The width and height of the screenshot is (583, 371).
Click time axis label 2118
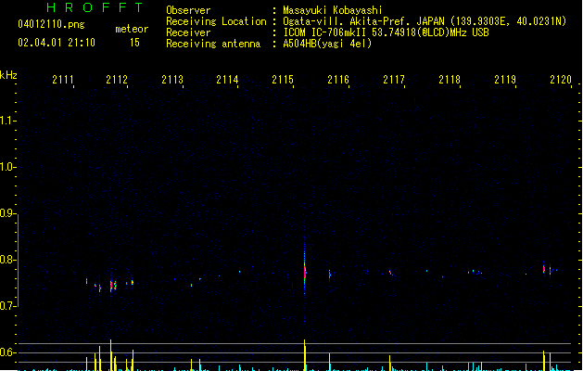(x=450, y=80)
